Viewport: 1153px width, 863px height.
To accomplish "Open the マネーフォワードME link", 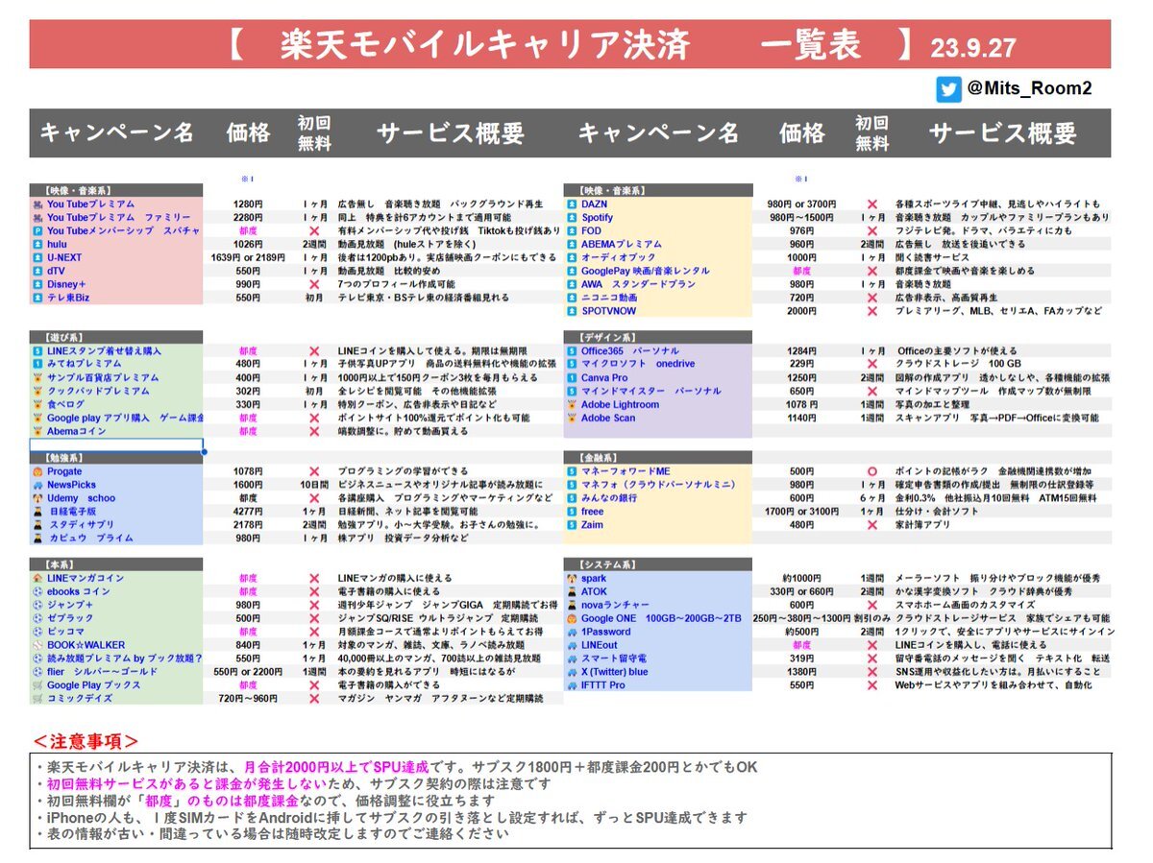I will click(x=626, y=472).
